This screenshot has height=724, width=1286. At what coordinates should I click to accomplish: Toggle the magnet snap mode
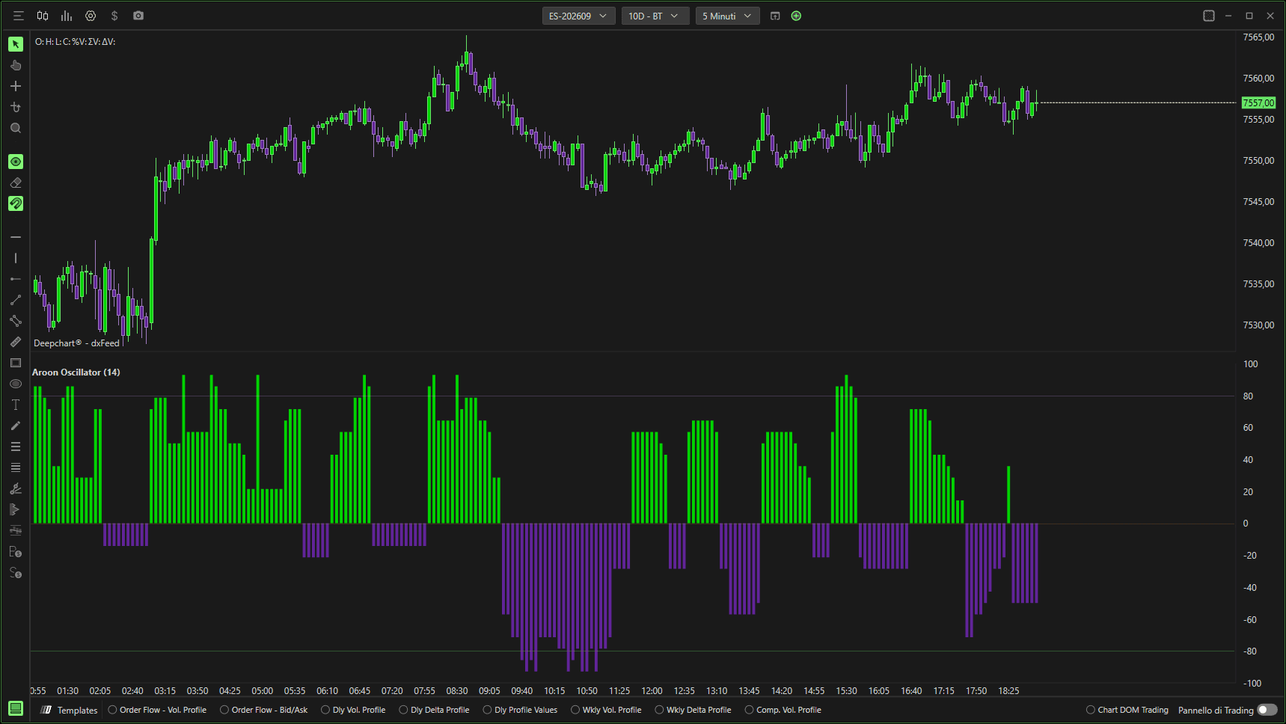pos(16,203)
